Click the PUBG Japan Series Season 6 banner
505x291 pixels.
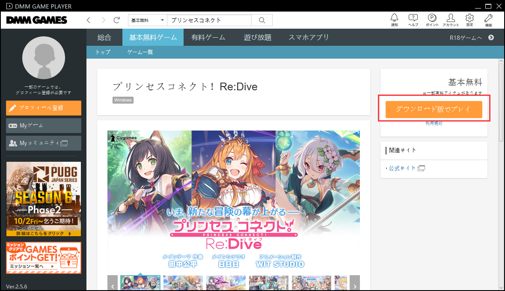(x=44, y=199)
